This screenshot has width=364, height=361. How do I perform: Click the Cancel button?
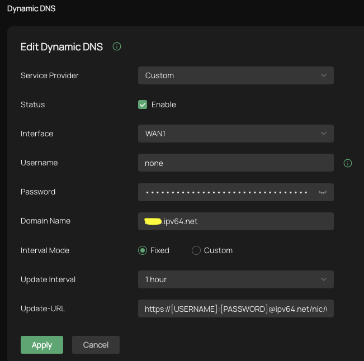click(x=96, y=345)
